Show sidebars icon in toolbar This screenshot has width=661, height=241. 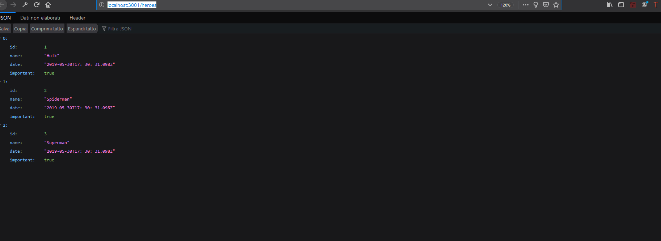pyautogui.click(x=621, y=5)
